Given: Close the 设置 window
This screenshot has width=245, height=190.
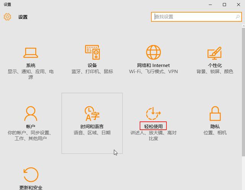Looking at the screenshot, I should tap(238, 5).
